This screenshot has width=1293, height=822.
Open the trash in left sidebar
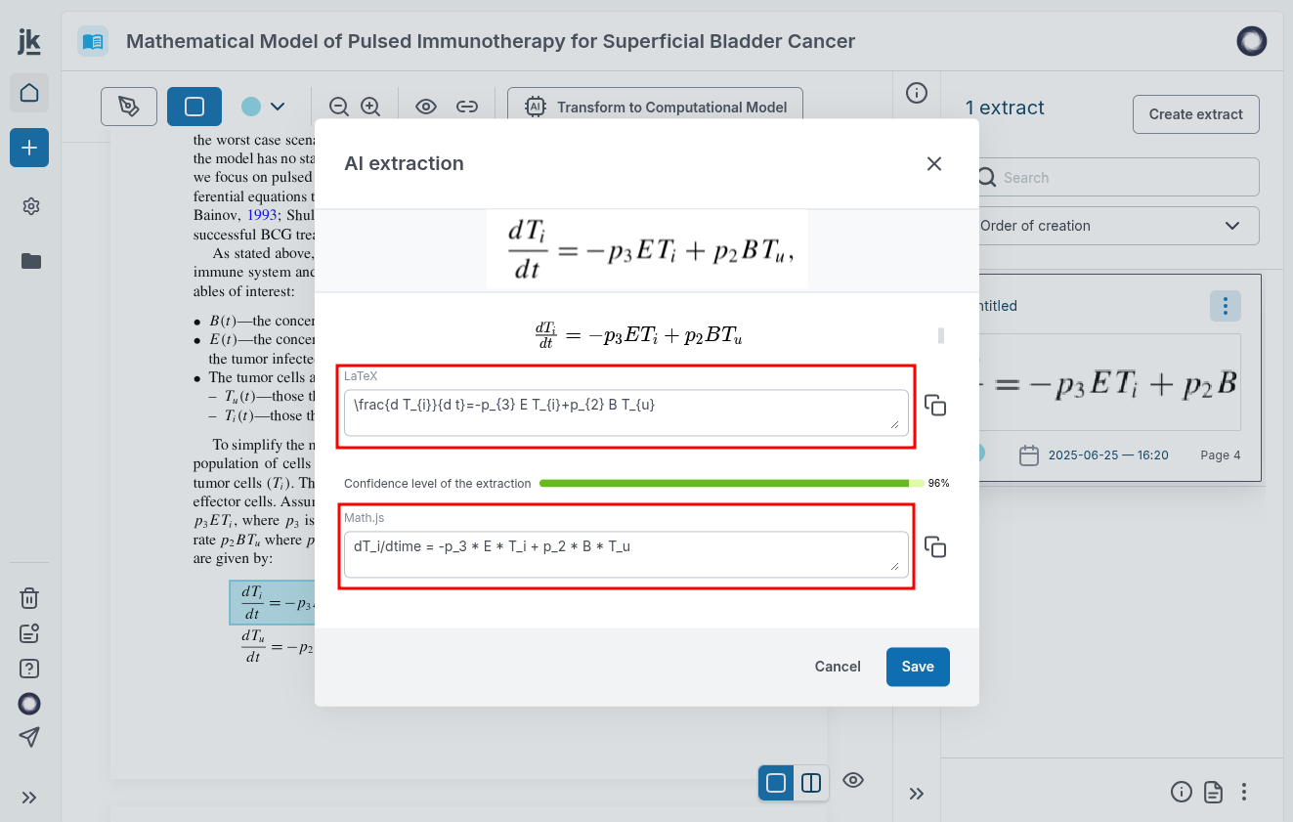coord(29,598)
